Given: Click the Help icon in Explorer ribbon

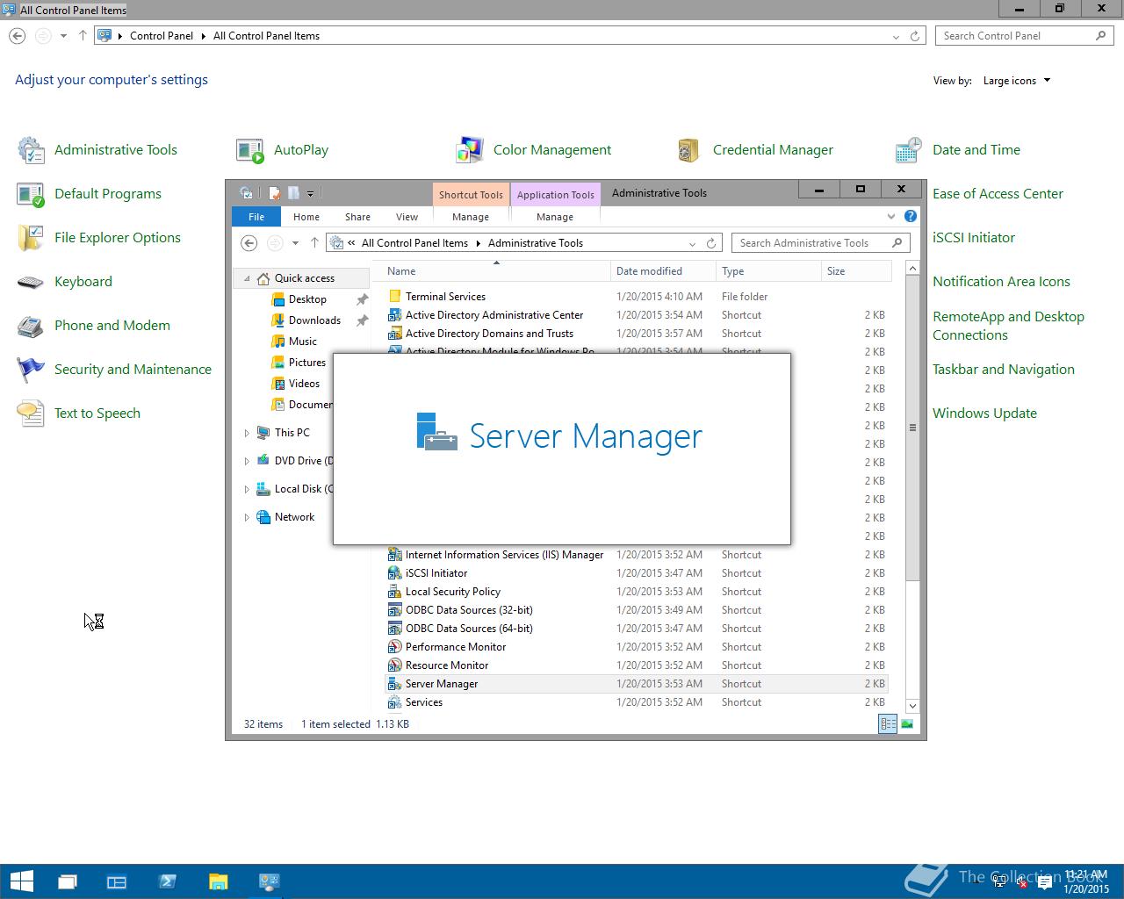Looking at the screenshot, I should (x=911, y=216).
